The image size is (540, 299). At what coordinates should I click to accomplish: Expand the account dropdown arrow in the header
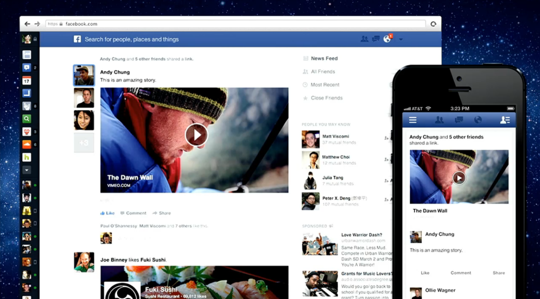pos(401,39)
